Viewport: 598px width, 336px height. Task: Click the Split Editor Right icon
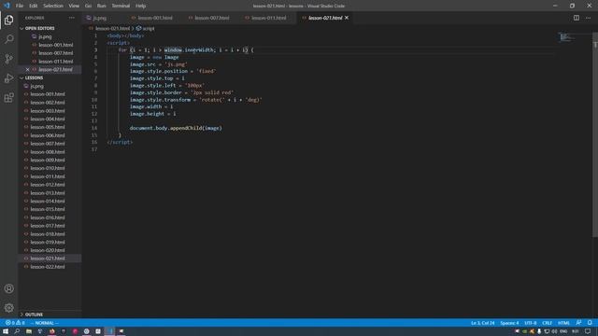577,18
